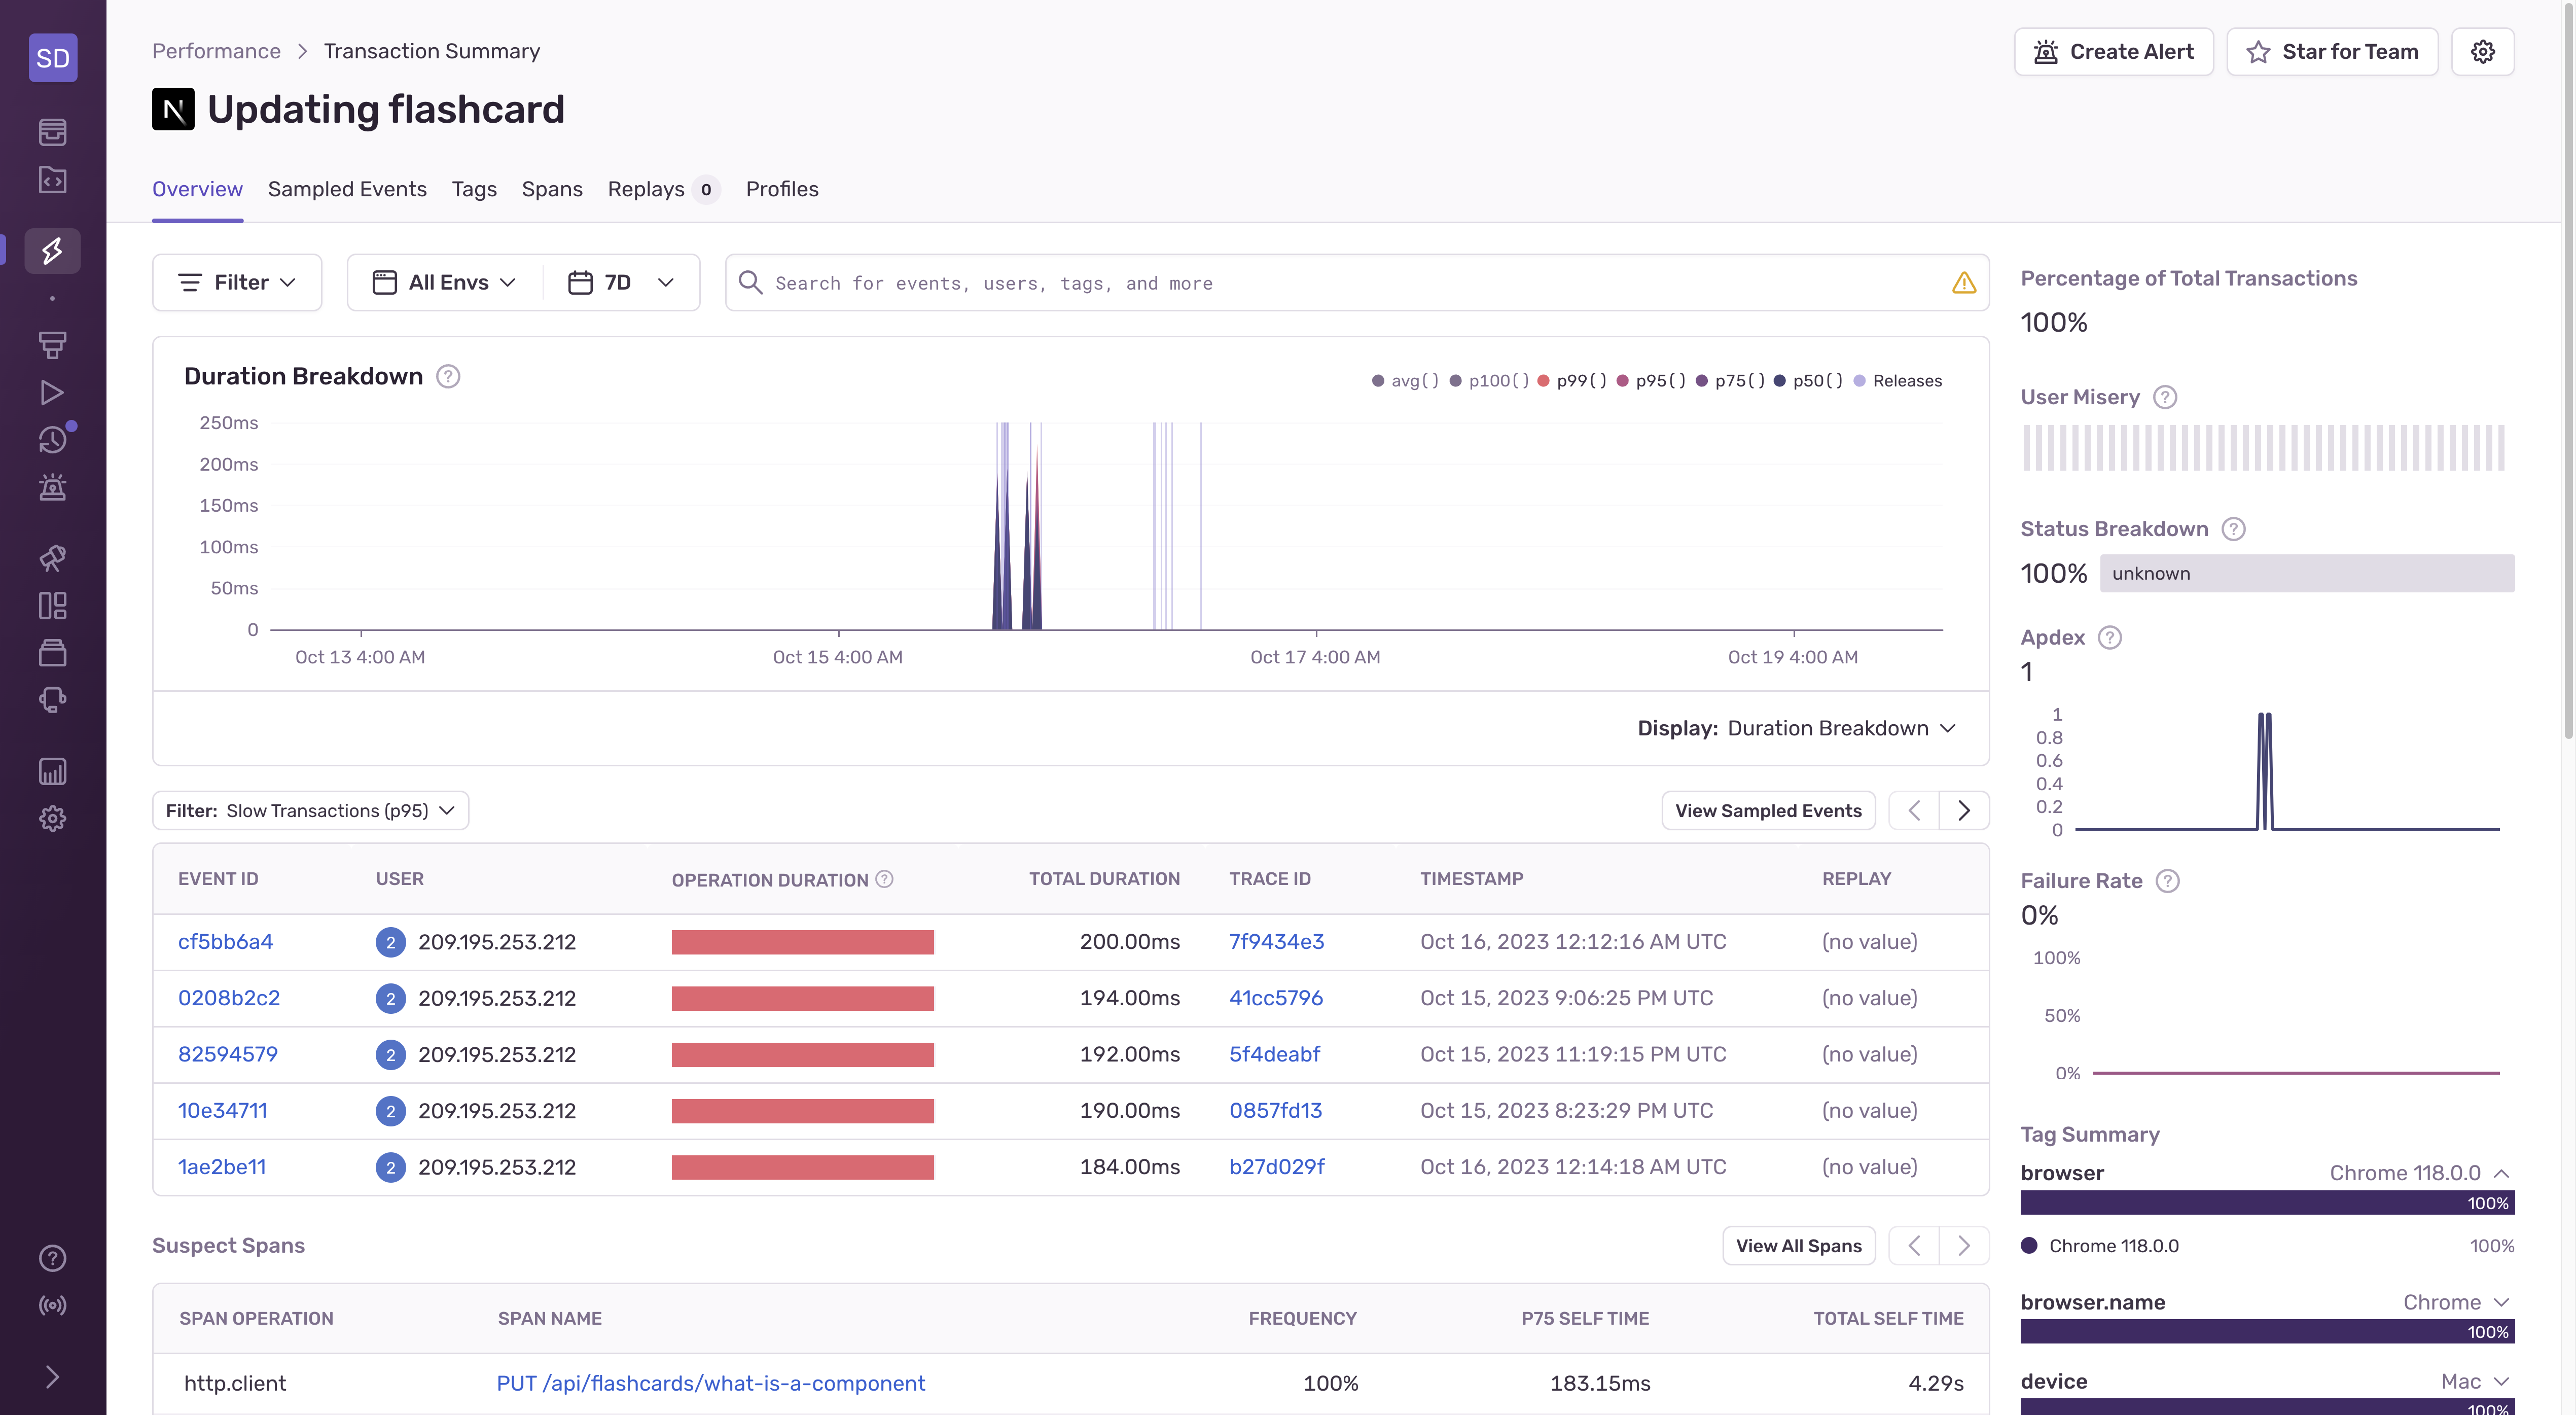Switch to the Sampled Events tab
The height and width of the screenshot is (1415, 2576).
(x=347, y=189)
